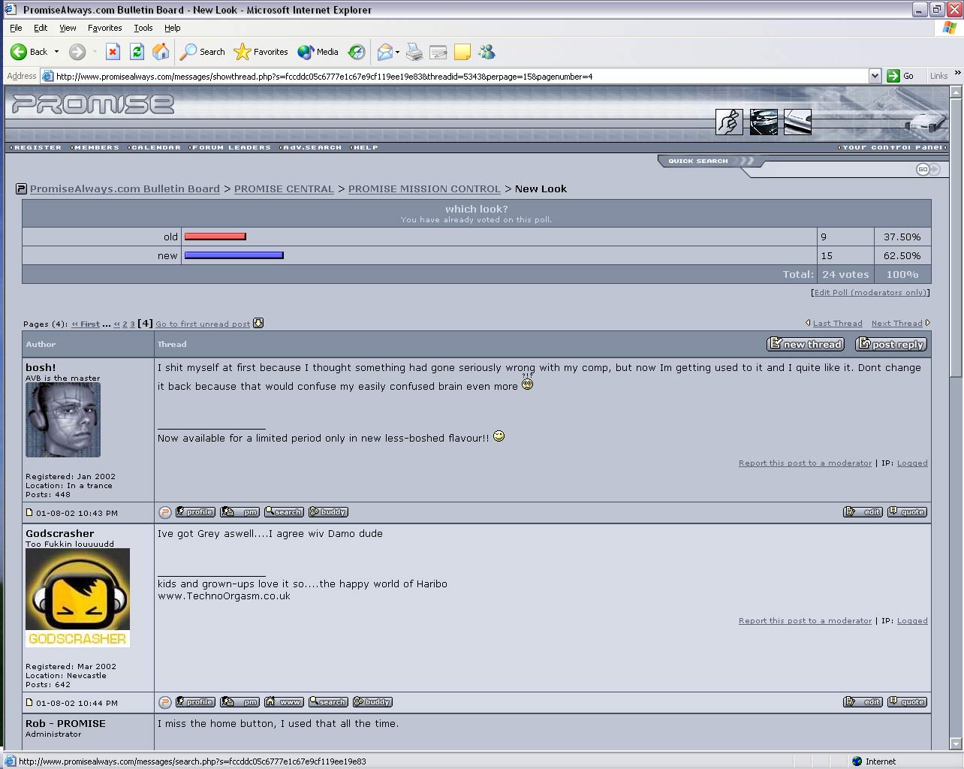Click the Stop button in browser toolbar

113,52
